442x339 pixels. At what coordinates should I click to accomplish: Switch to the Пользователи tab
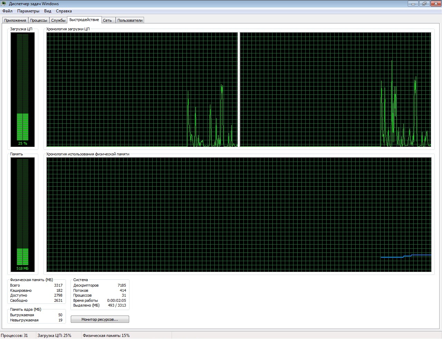click(130, 20)
